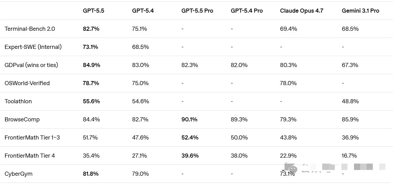Click the bold 82.7% Terminal-Bench score
Viewport: 395px width, 186px height.
(91, 29)
